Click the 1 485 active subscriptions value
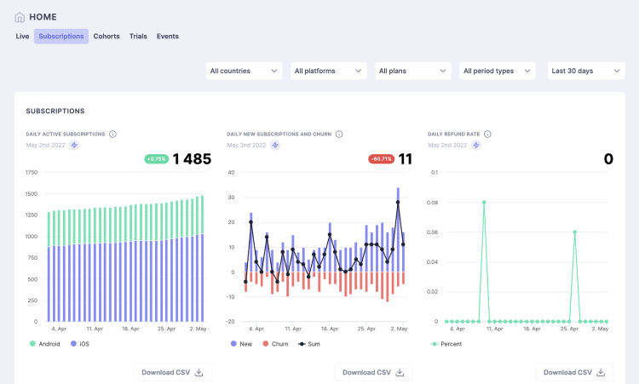Viewport: 639px width, 384px height. [x=192, y=159]
